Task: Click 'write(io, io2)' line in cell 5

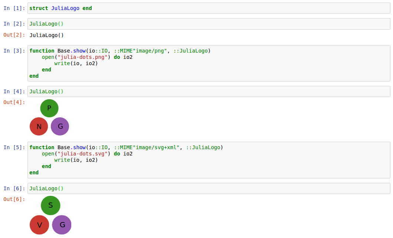Action: tap(76, 160)
